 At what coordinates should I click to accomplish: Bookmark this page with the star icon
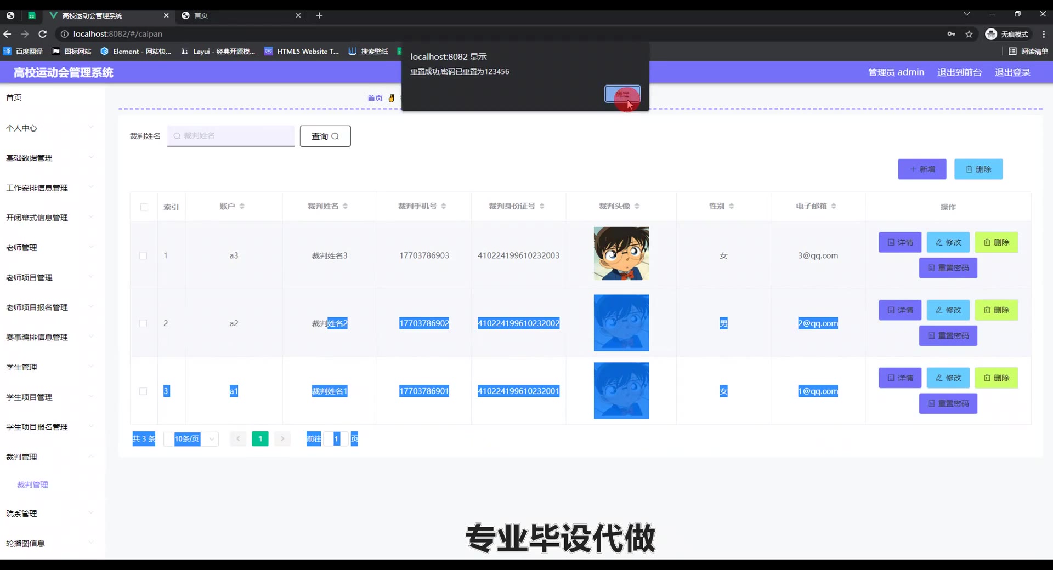969,34
